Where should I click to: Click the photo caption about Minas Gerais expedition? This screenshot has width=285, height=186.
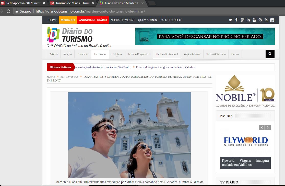[129, 182]
